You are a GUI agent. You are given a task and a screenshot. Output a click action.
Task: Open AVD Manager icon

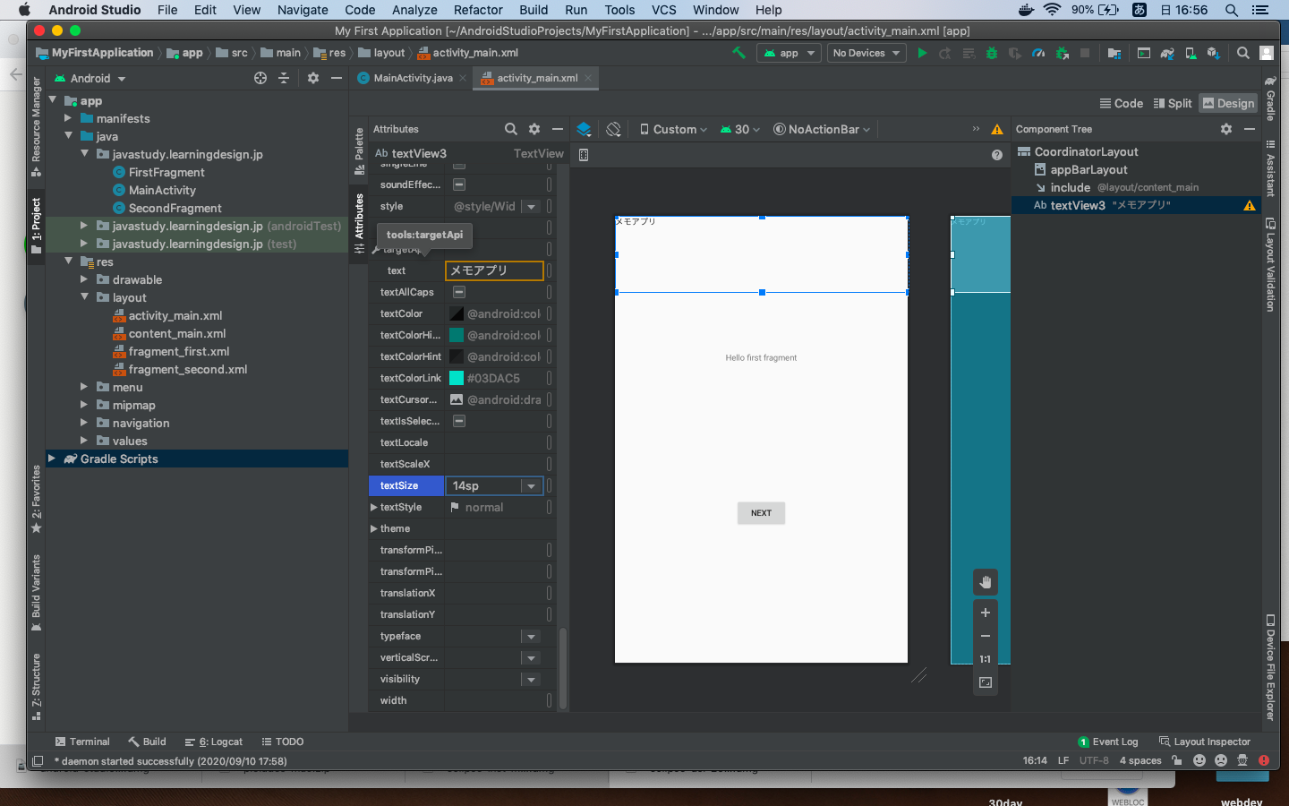pos(1191,53)
